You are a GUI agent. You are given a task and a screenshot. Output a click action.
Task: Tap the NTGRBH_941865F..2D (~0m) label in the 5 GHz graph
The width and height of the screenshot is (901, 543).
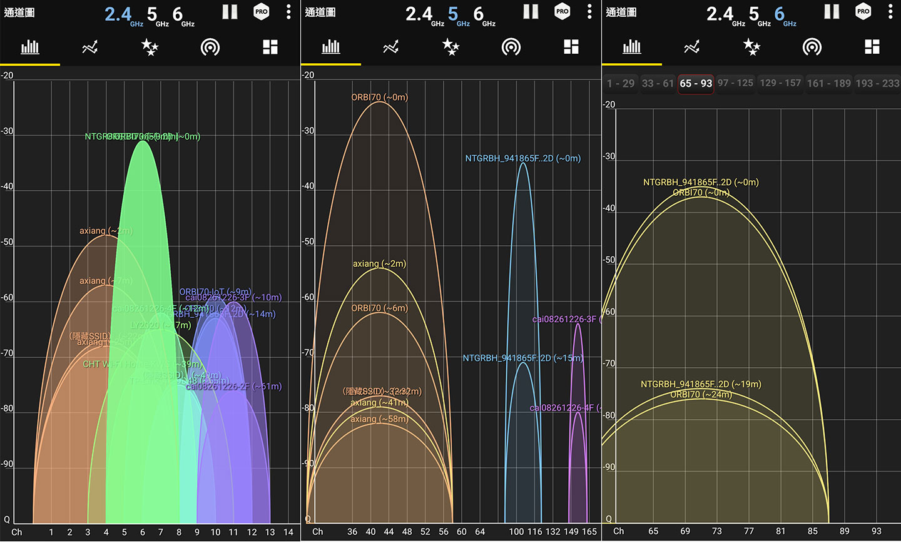(x=523, y=158)
